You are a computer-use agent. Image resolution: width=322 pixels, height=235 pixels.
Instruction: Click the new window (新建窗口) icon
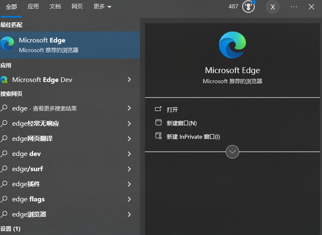[158, 122]
